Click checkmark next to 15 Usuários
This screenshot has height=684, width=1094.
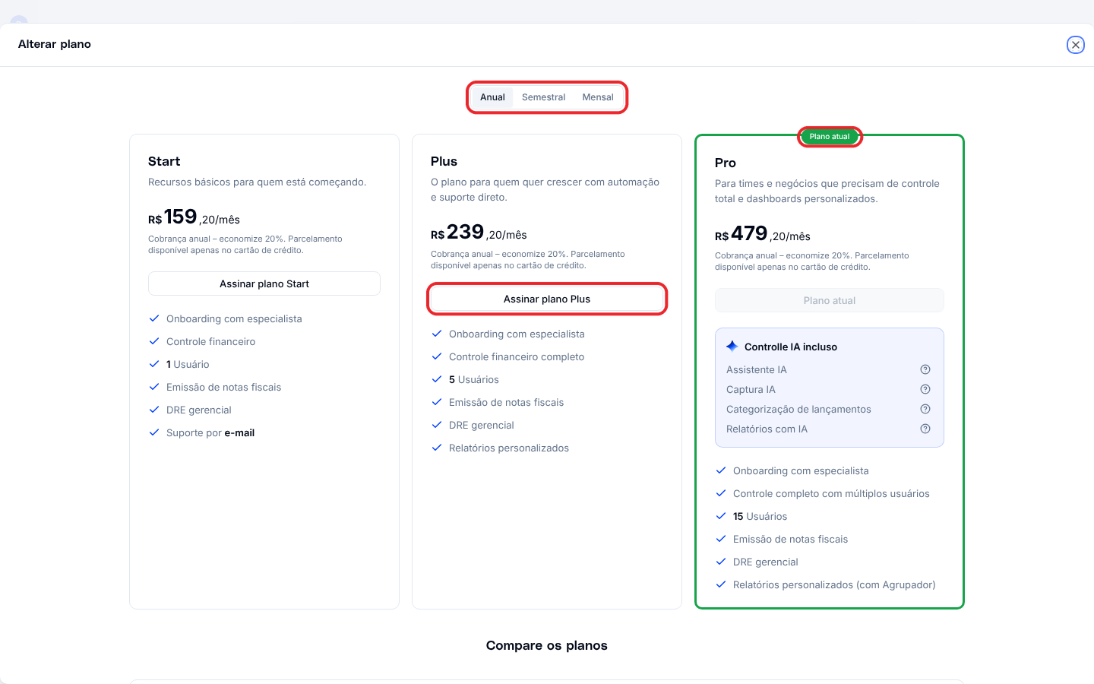click(721, 516)
